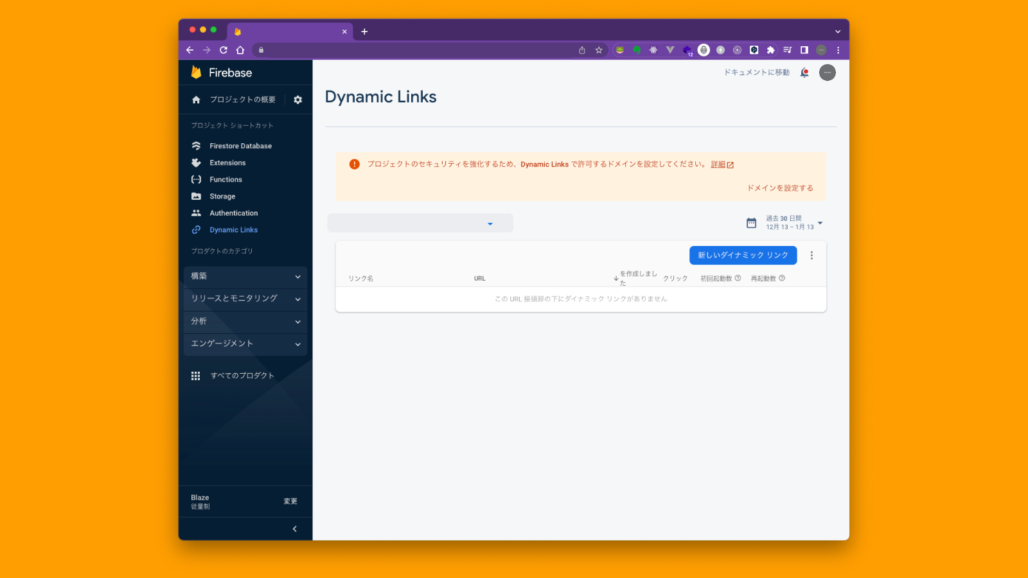Click the クリック column header
Image resolution: width=1028 pixels, height=578 pixels.
675,279
